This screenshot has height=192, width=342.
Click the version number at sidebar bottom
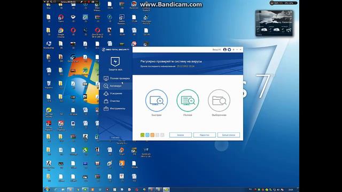pos(115,138)
